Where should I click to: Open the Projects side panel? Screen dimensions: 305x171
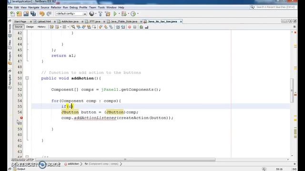10,58
